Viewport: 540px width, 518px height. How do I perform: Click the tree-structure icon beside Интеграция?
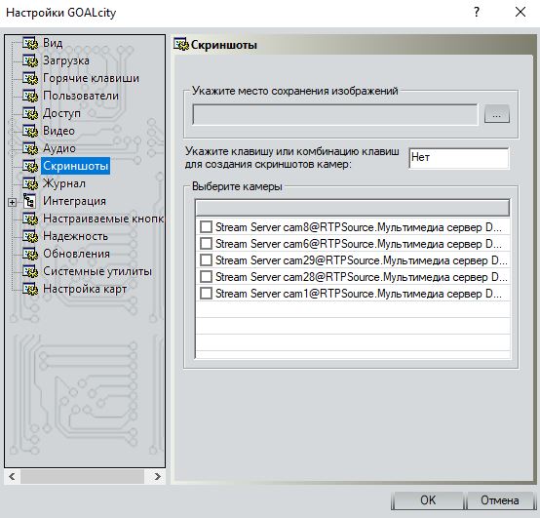click(29, 201)
